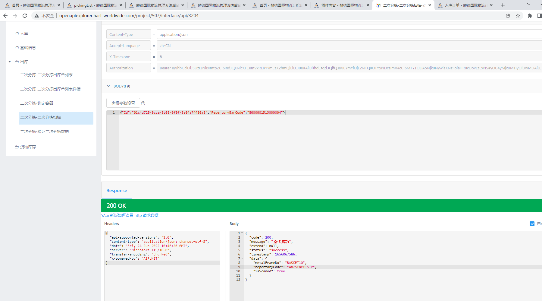The image size is (542, 301).
Task: Click the share page icon in address bar
Action: 508,16
